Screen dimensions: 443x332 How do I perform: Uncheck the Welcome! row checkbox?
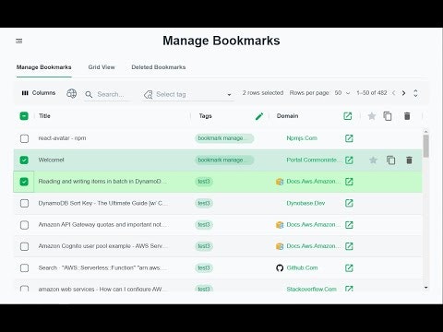(x=24, y=160)
